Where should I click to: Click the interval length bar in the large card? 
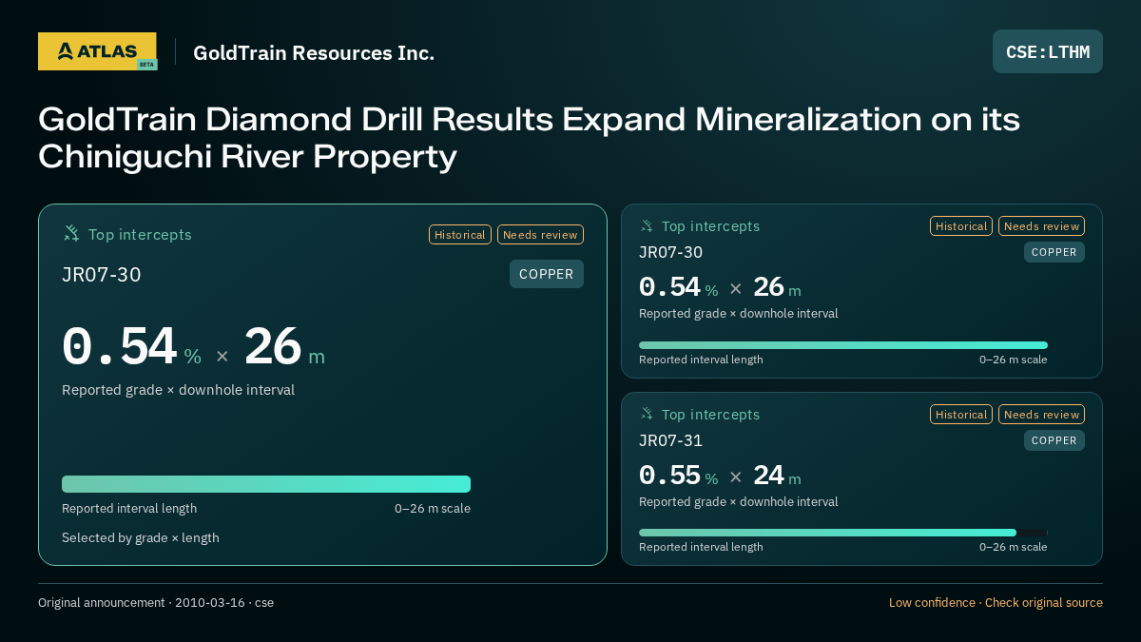[266, 484]
